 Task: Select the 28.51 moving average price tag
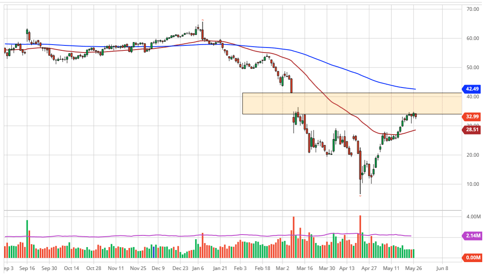[x=473, y=130]
